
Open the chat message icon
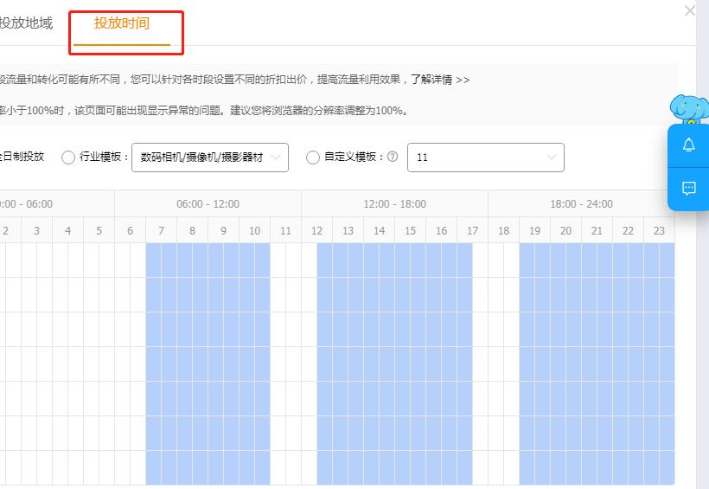point(688,188)
